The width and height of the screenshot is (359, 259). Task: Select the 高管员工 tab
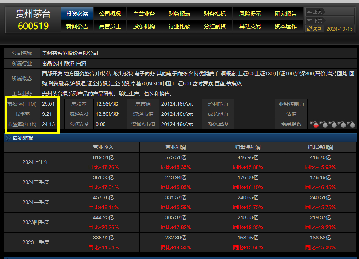coord(110,27)
